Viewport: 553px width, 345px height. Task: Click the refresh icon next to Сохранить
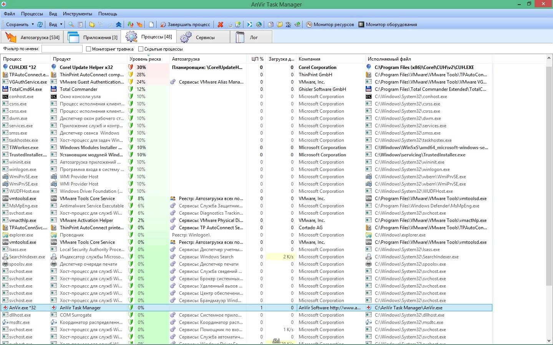pyautogui.click(x=40, y=24)
